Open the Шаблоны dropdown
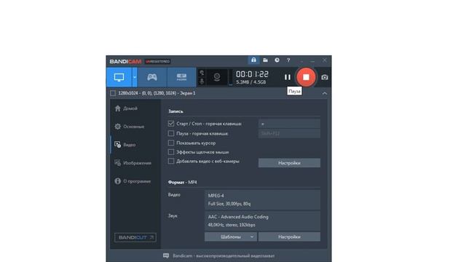The width and height of the screenshot is (466, 262). click(x=231, y=237)
